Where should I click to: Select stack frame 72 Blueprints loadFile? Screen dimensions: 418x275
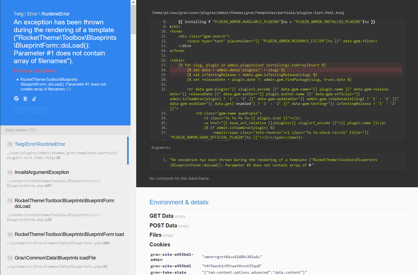[x=65, y=262]
